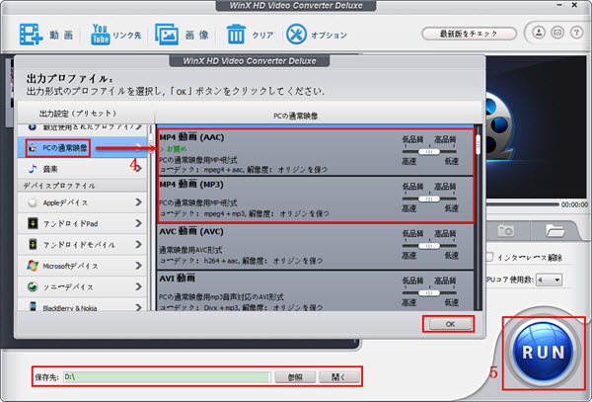Click the 開く open button
Image resolution: width=592 pixels, height=402 pixels.
point(339,376)
